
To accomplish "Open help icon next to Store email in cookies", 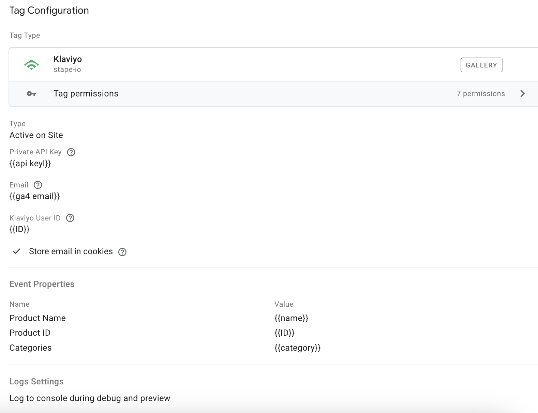I will pyautogui.click(x=122, y=252).
